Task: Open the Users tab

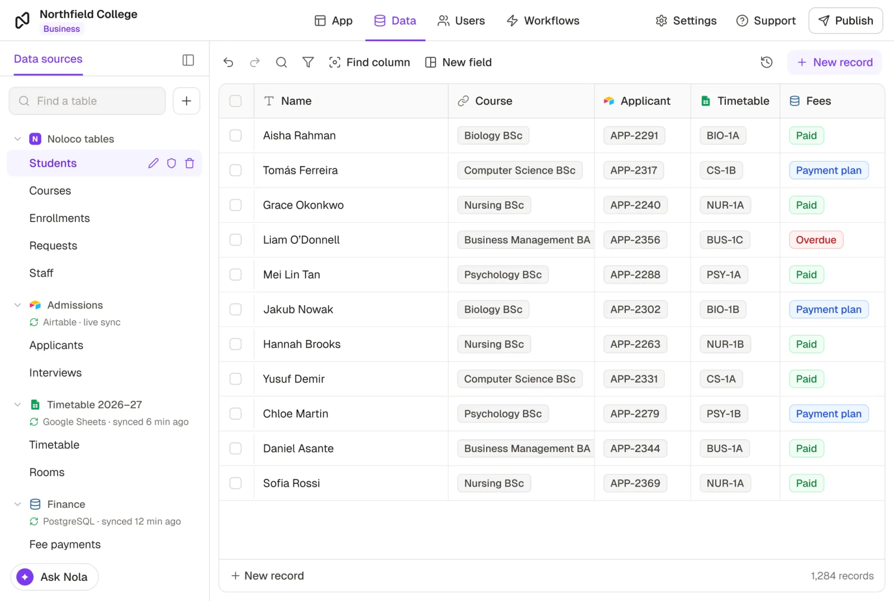Action: pos(461,21)
